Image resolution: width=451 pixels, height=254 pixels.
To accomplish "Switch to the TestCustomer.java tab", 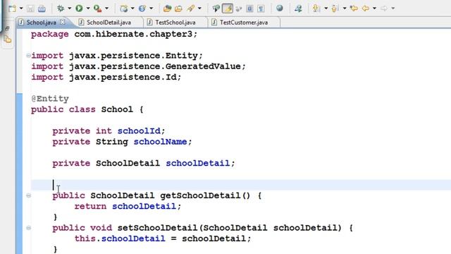I will point(244,23).
